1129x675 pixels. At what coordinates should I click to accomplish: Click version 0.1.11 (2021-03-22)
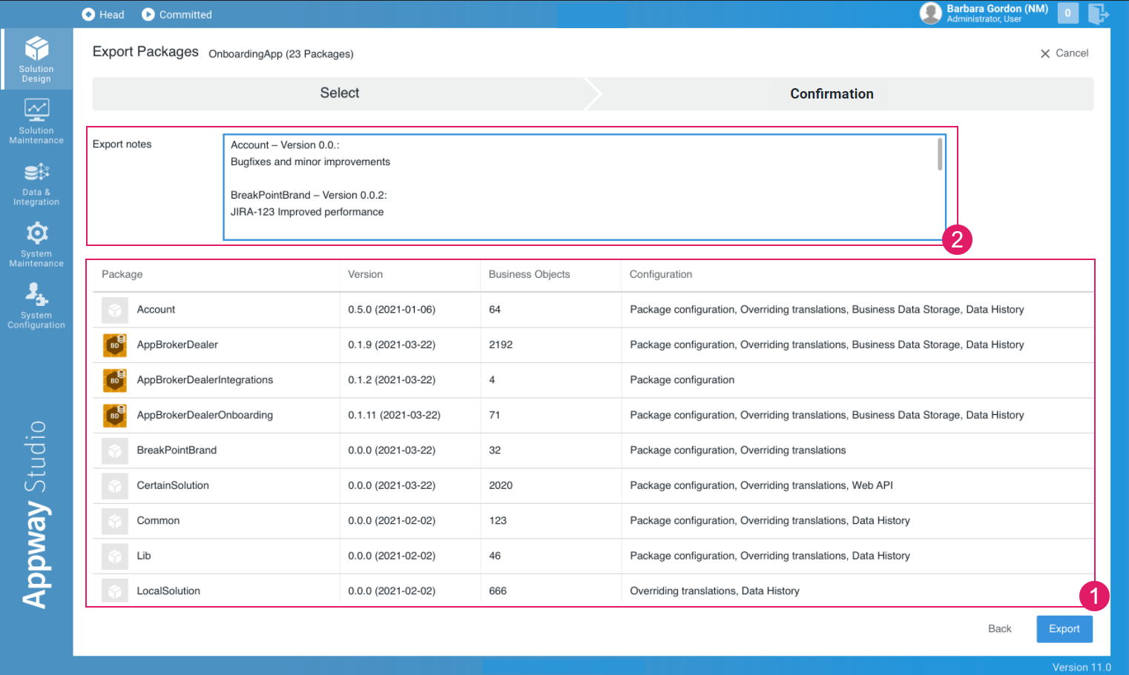tap(395, 415)
